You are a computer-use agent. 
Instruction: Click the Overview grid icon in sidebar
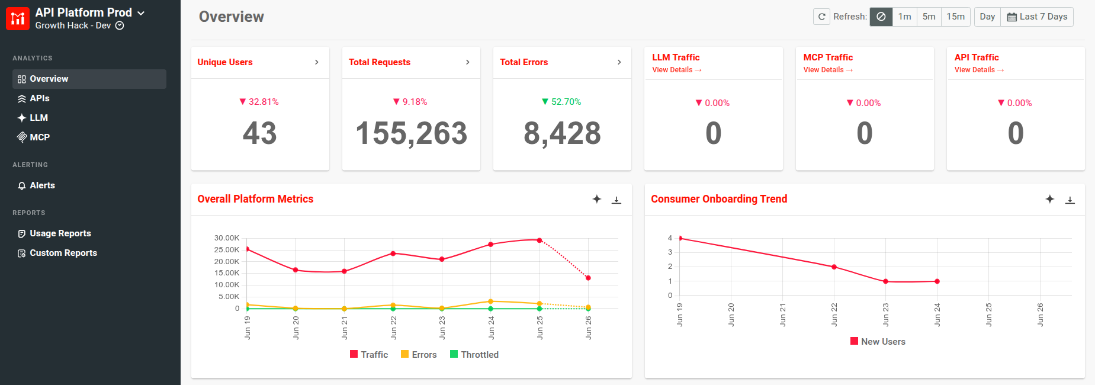tap(22, 79)
